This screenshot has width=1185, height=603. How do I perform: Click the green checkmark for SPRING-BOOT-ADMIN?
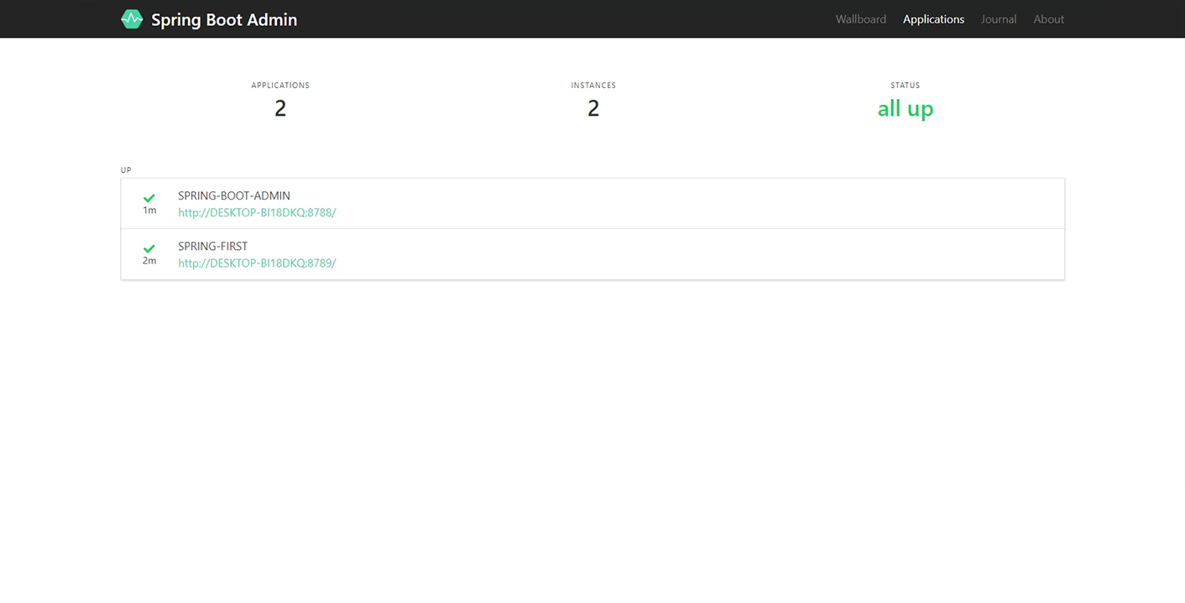coord(149,199)
